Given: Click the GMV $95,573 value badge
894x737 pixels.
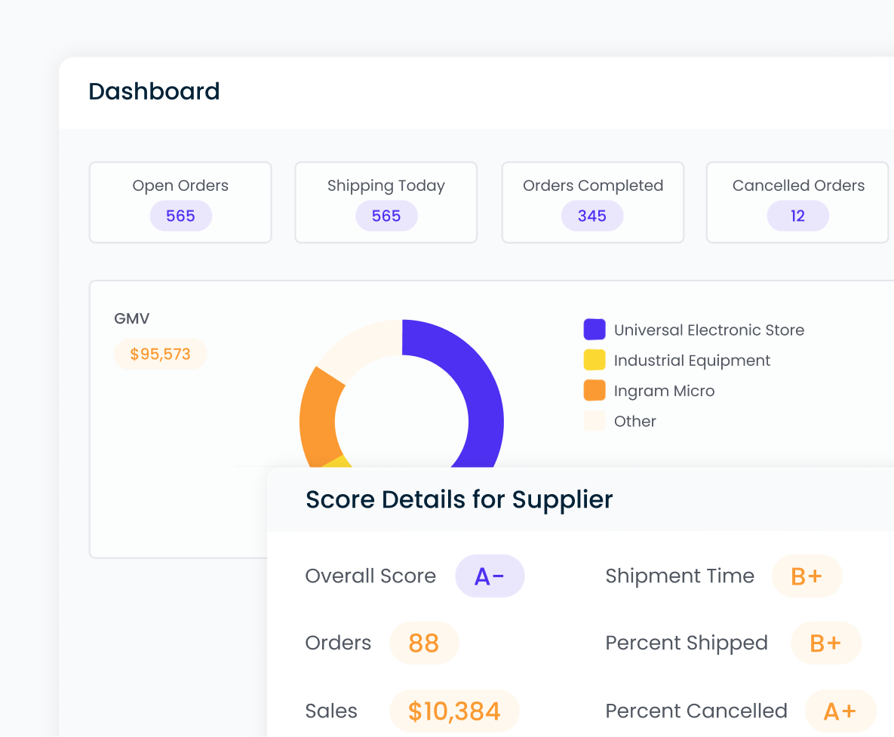Looking at the screenshot, I should [160, 354].
